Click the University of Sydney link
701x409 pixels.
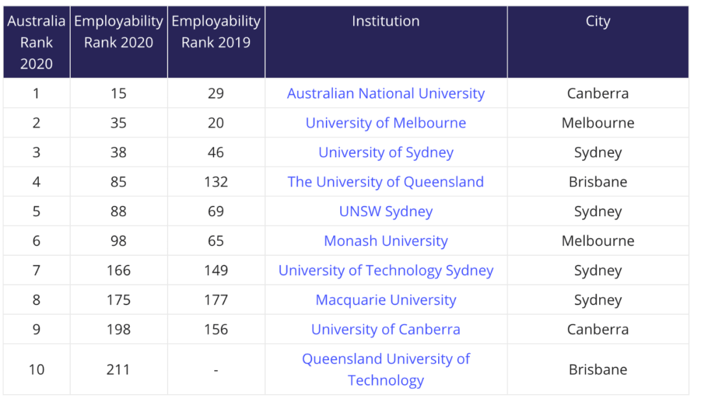tap(386, 153)
